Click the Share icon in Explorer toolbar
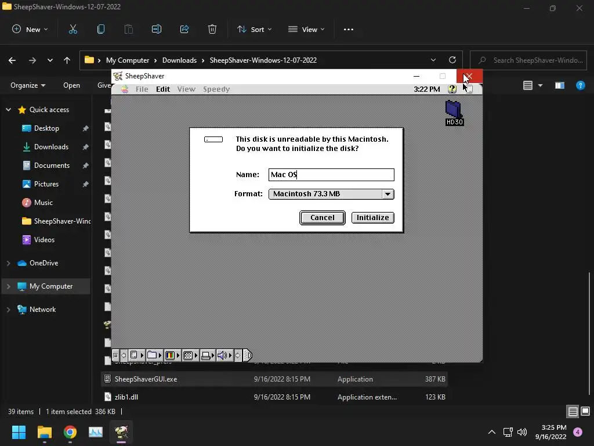This screenshot has width=594, height=446. coord(184,29)
